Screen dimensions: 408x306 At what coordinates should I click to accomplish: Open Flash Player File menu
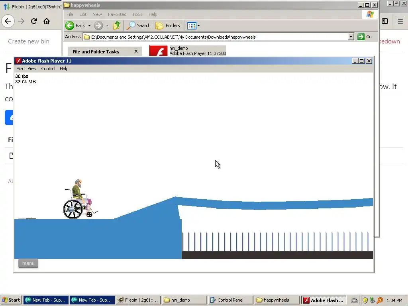point(20,69)
